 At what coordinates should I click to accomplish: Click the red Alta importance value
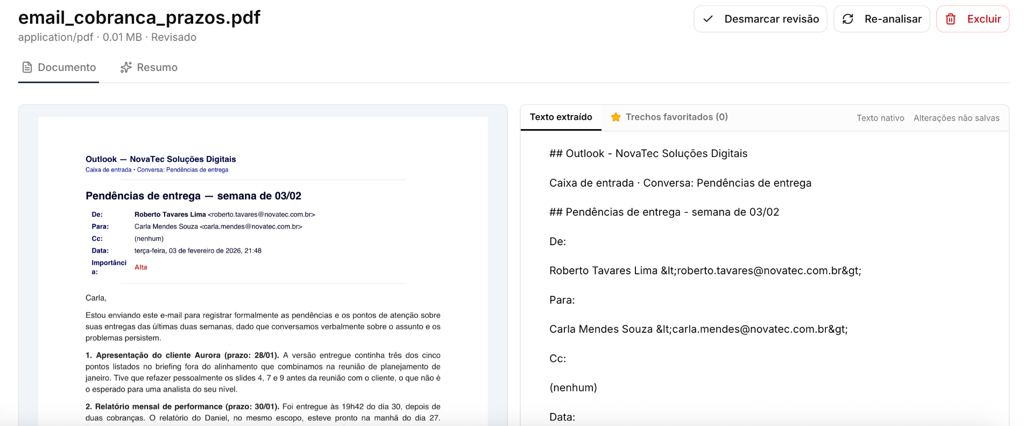(141, 267)
